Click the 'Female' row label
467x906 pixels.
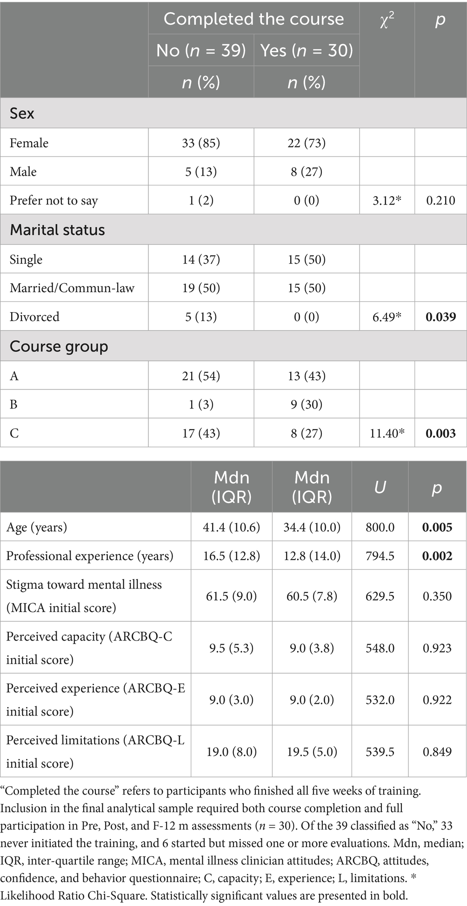(29, 143)
